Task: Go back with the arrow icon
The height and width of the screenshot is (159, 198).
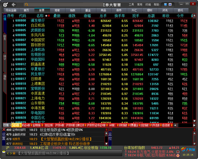Action: [14, 5]
